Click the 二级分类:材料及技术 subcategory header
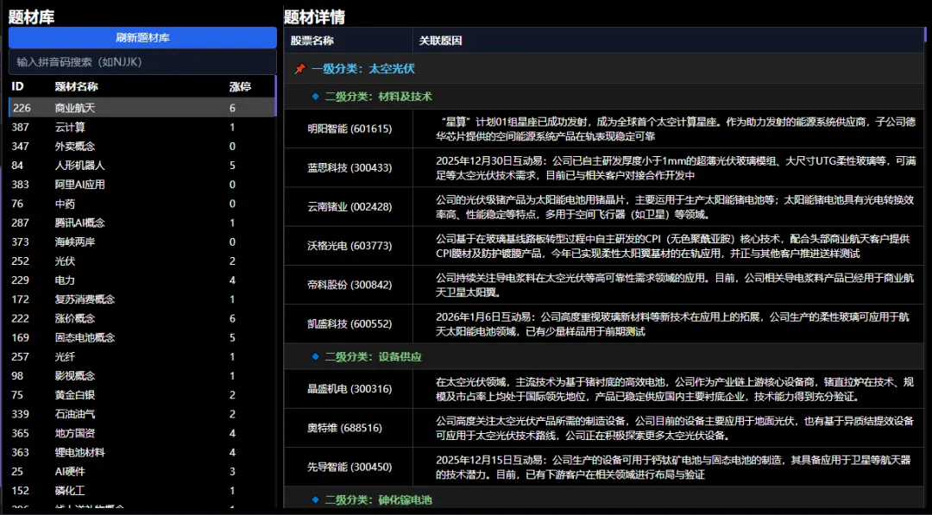 (x=603, y=96)
